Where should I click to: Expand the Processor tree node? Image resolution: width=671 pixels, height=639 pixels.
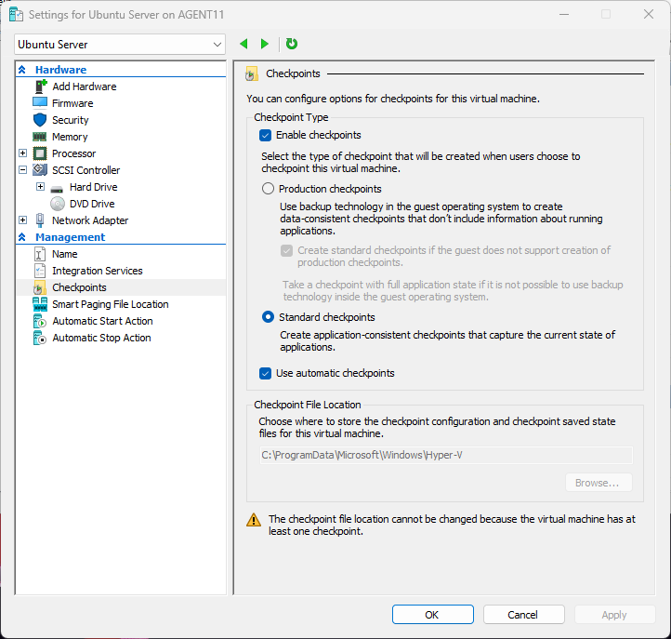[23, 153]
